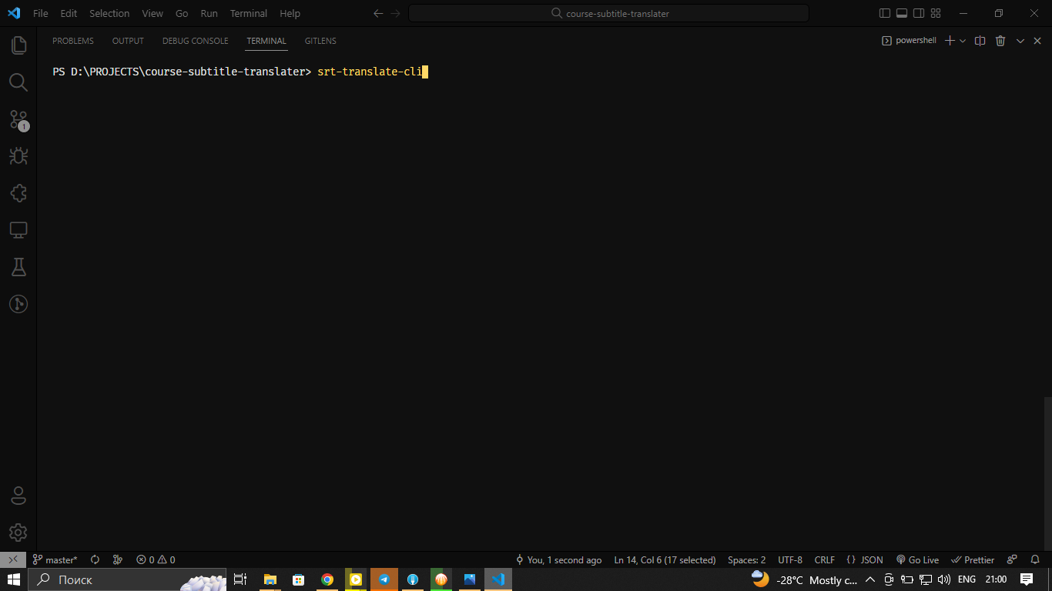Screen dimensions: 1052x591
Task: Open the Explorer view in activity bar
Action: point(18,45)
